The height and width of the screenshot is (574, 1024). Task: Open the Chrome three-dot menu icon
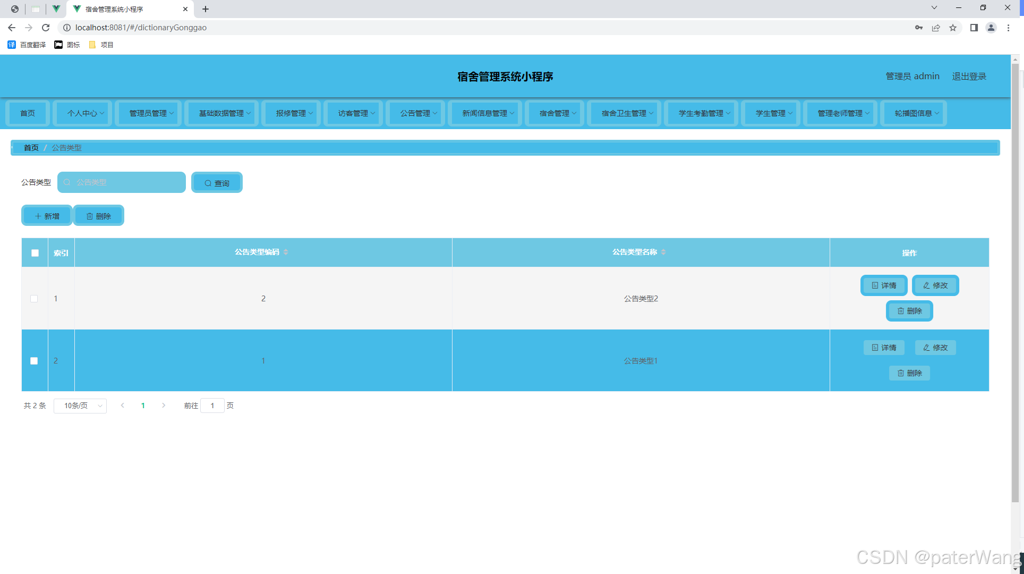coord(1008,28)
